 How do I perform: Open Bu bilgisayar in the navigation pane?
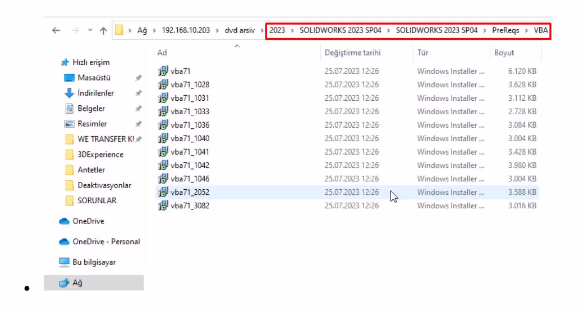(94, 262)
